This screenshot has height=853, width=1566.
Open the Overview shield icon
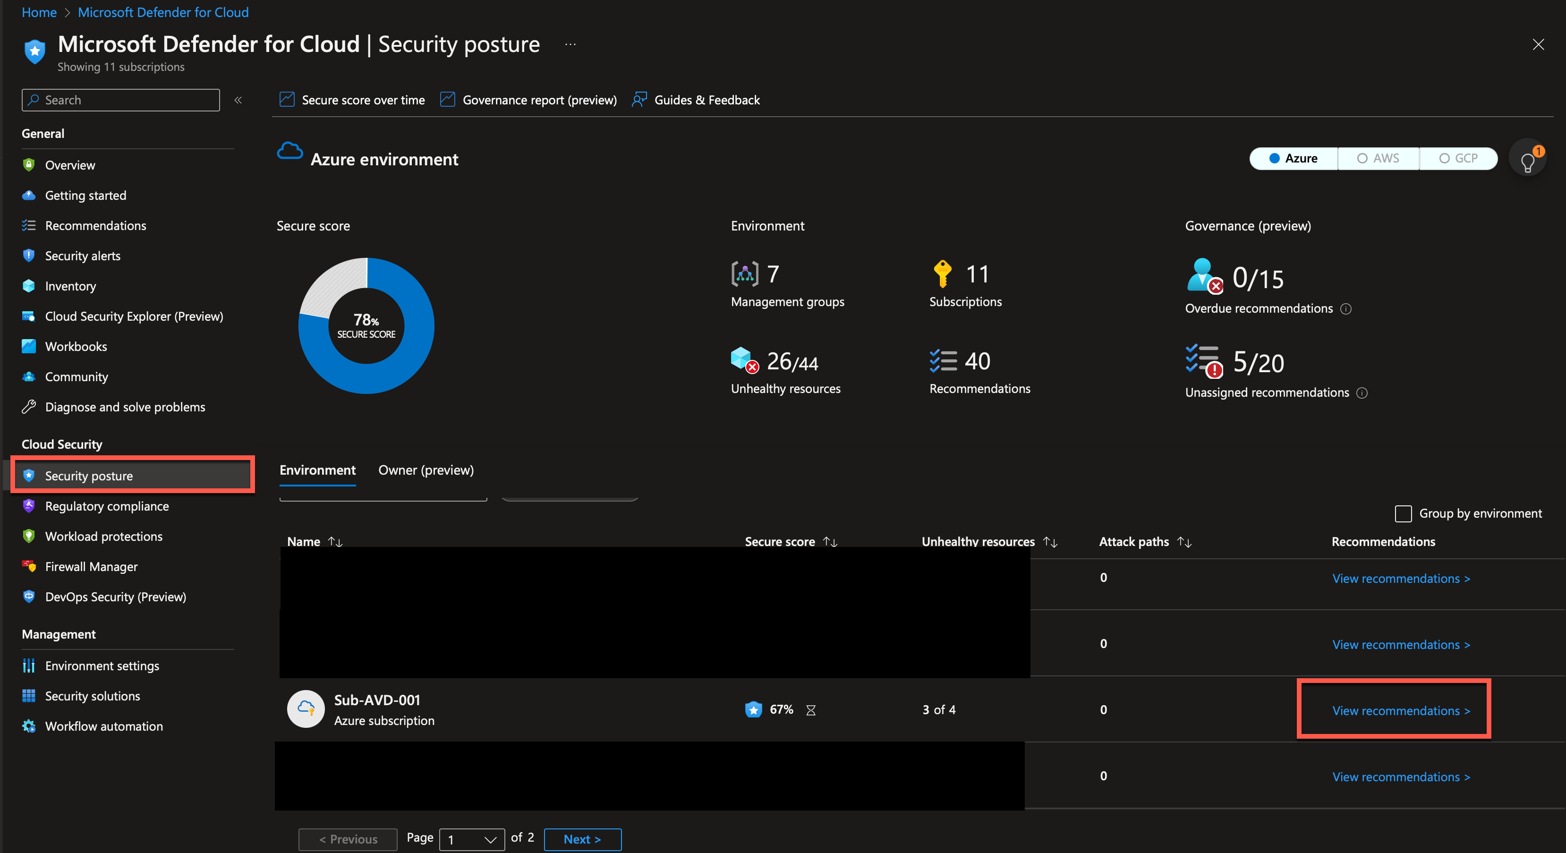(29, 165)
